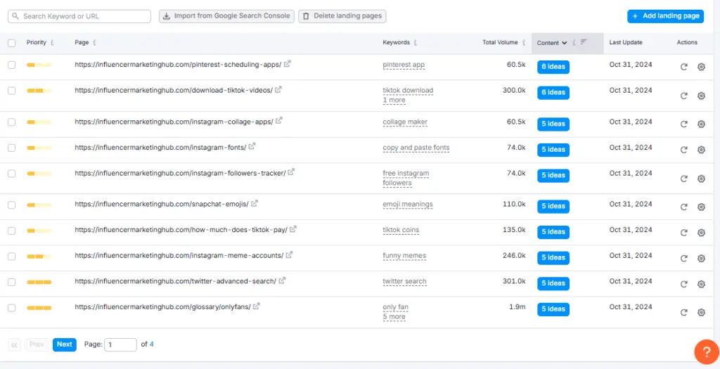The width and height of the screenshot is (720, 369).
Task: Click the Add landing page button
Action: coord(665,16)
